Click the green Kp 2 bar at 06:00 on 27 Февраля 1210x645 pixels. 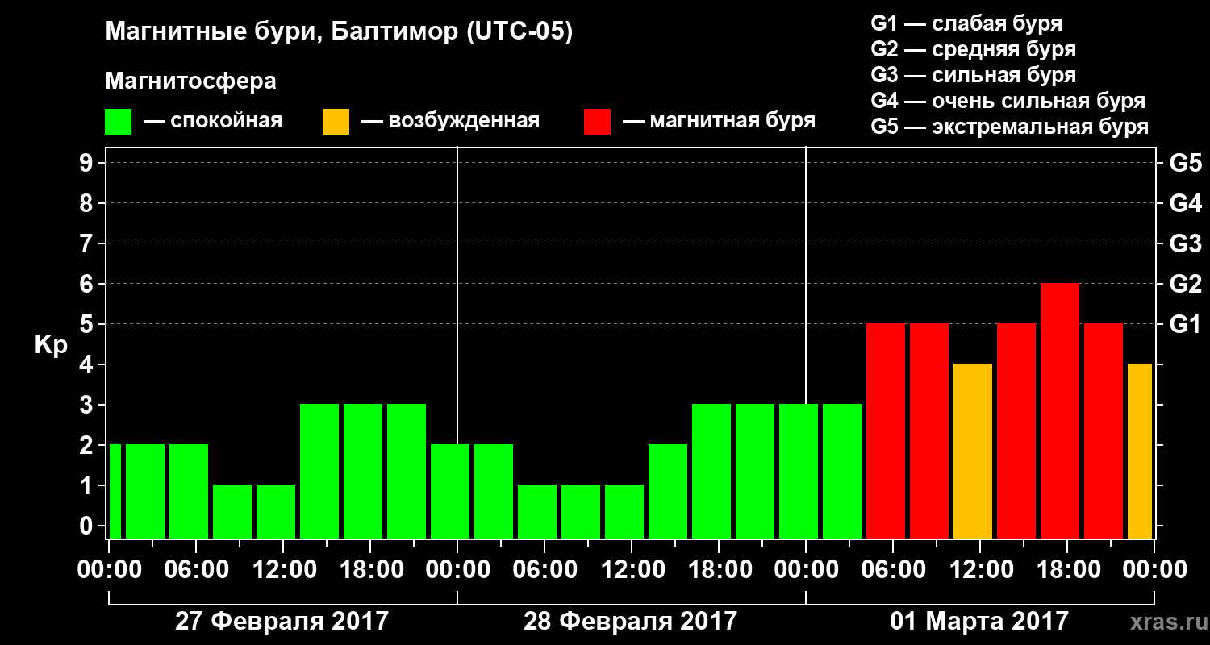(x=189, y=492)
